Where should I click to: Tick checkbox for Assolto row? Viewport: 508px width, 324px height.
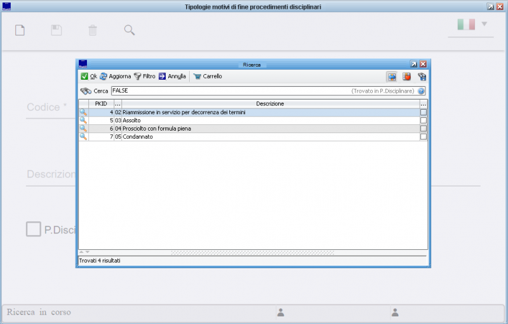click(x=423, y=120)
